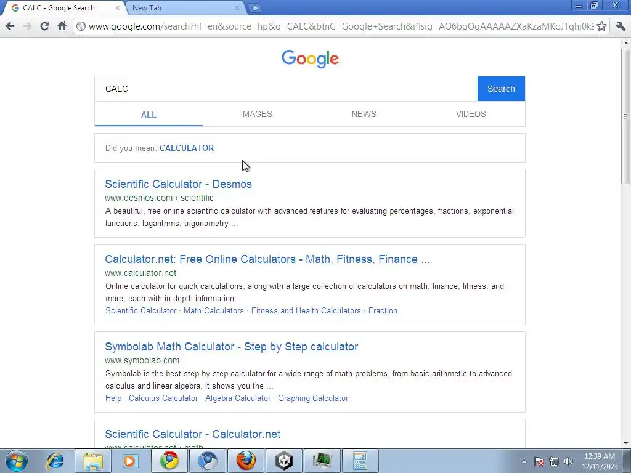This screenshot has width=631, height=473.
Task: Close the New Tab tab
Action: click(x=237, y=7)
